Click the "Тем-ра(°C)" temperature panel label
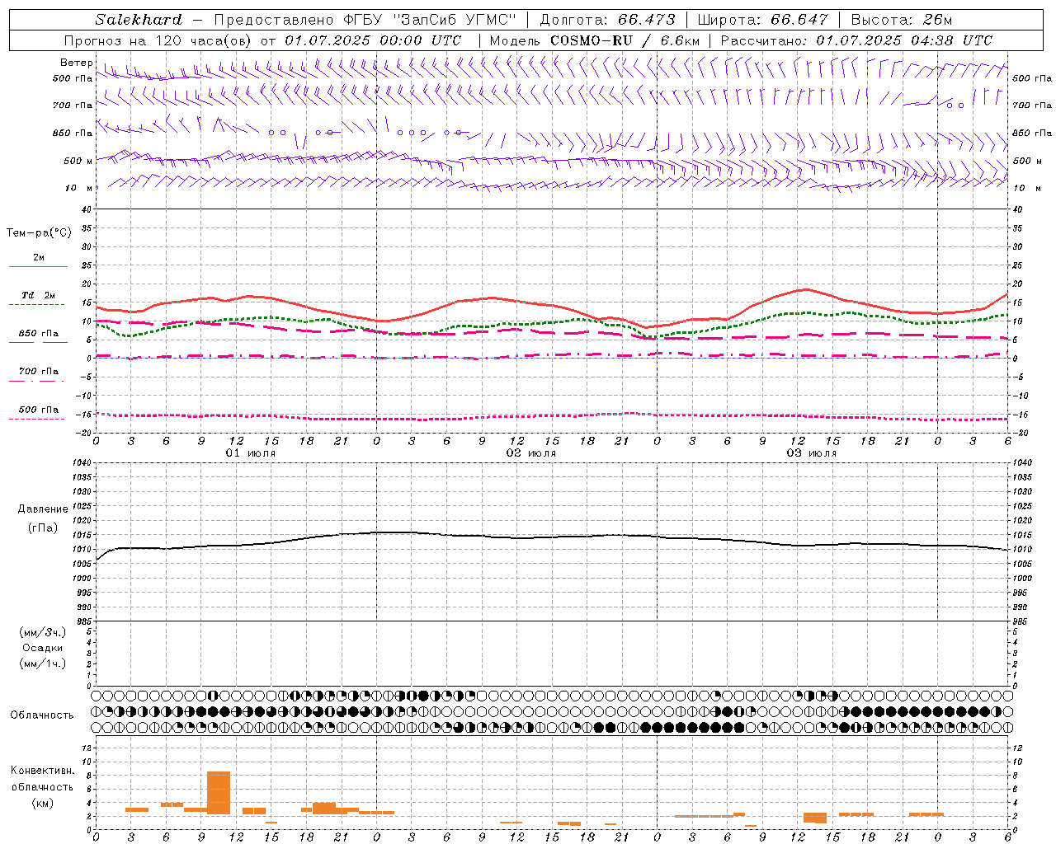This screenshot has height=844, width=1056. [39, 233]
